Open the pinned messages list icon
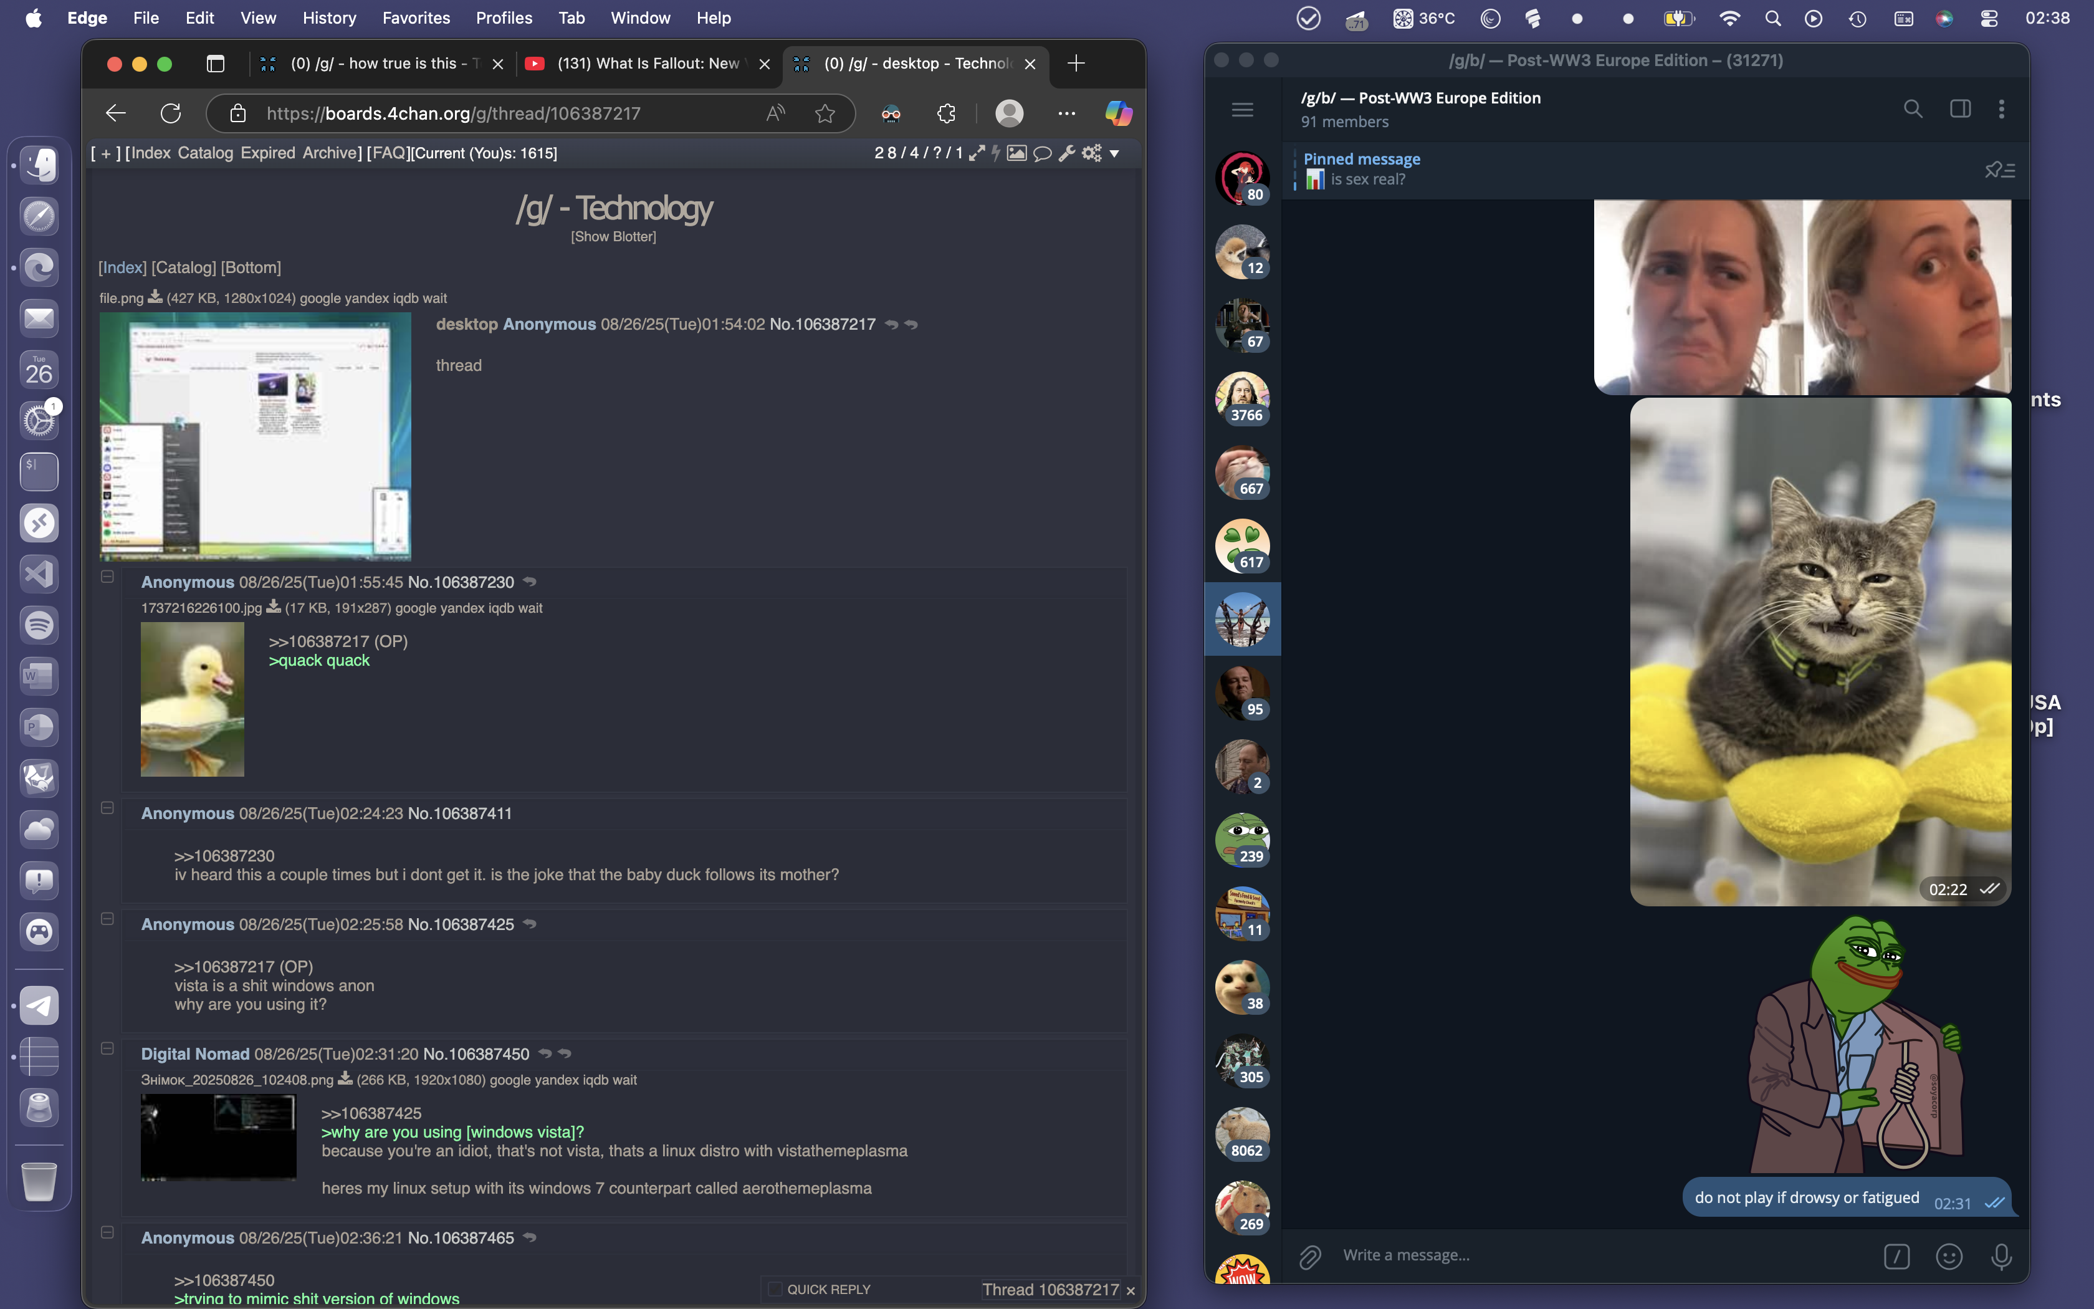The width and height of the screenshot is (2094, 1309). click(2000, 170)
